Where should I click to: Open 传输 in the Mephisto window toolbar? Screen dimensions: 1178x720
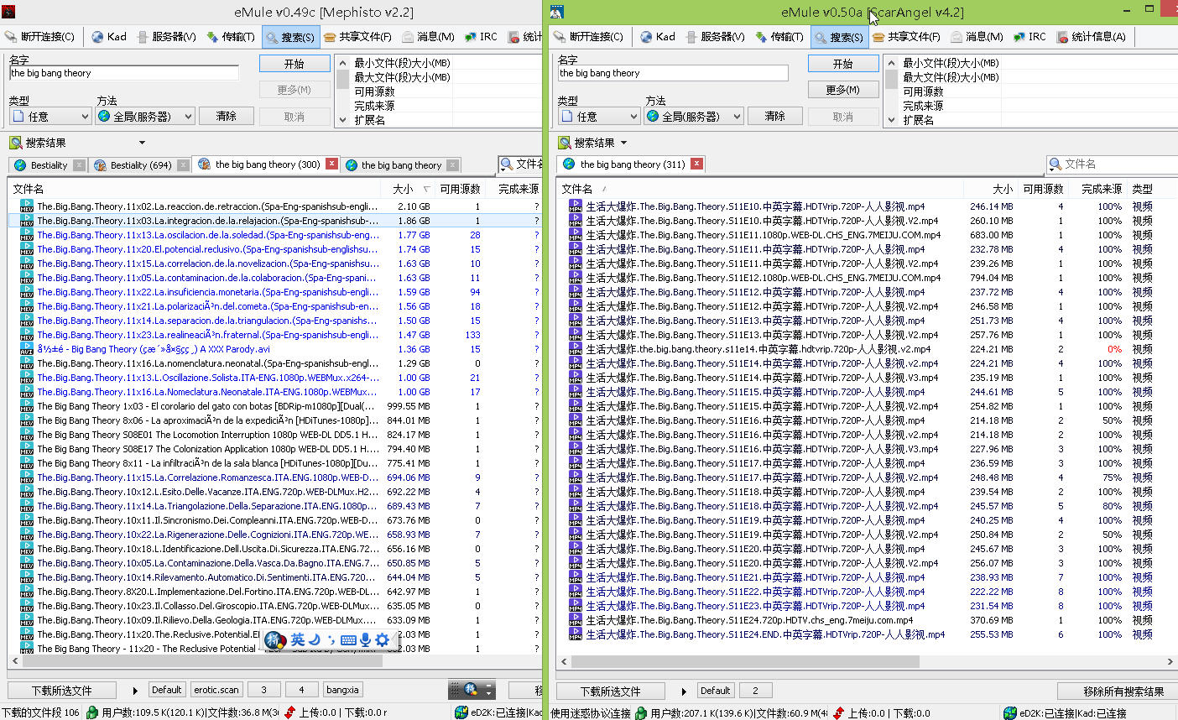coord(231,36)
